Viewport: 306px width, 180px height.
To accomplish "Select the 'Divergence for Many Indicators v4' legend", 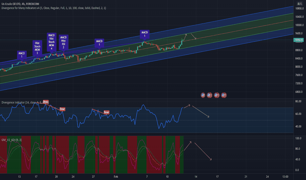I will tap(54, 8).
